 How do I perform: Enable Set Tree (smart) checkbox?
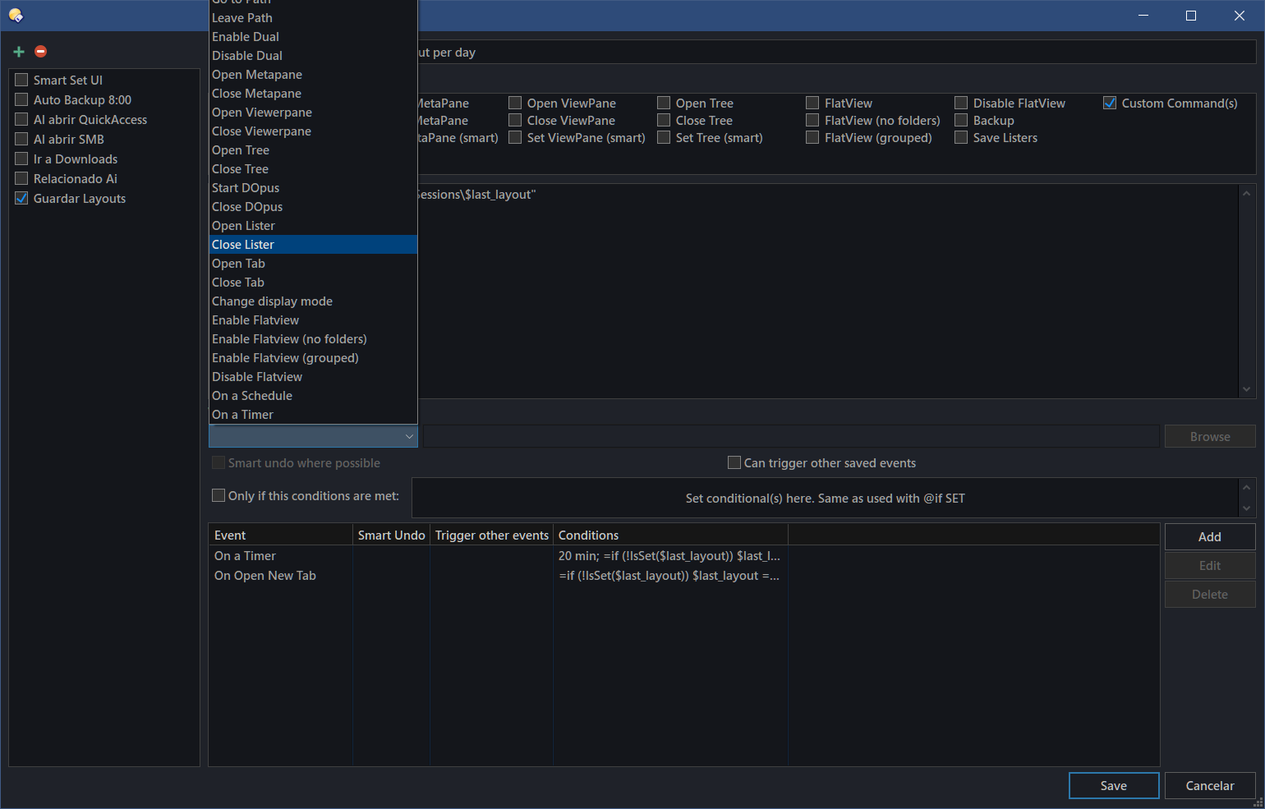point(664,137)
